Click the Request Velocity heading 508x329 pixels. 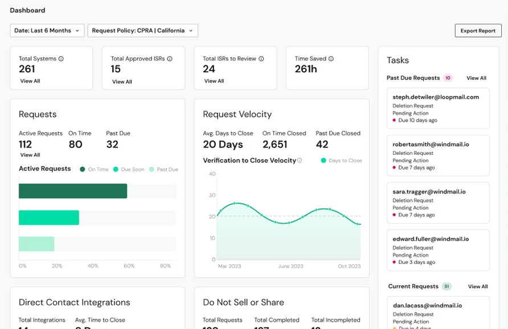click(x=237, y=114)
